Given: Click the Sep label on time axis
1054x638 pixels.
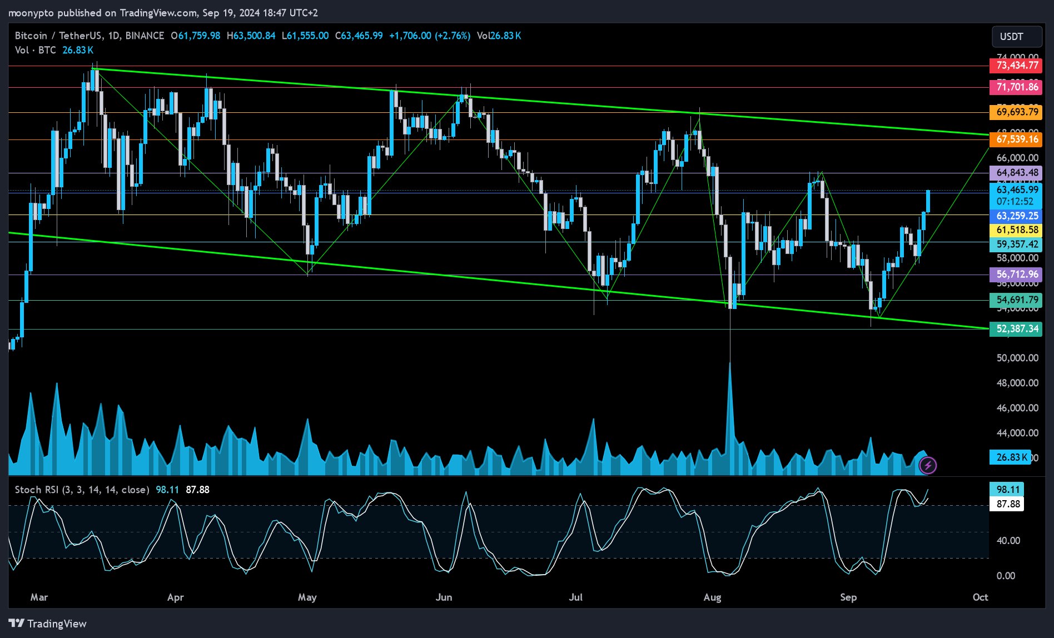Looking at the screenshot, I should tap(848, 597).
